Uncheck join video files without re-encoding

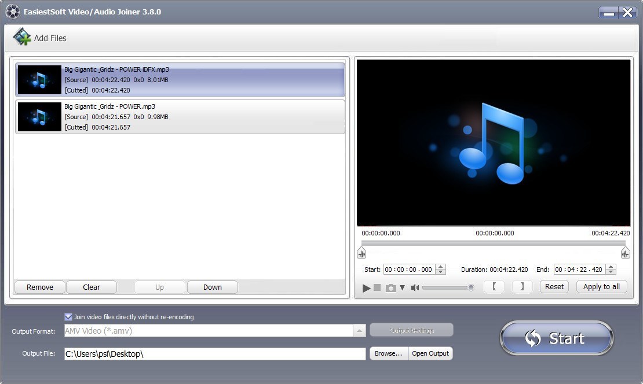pyautogui.click(x=69, y=316)
